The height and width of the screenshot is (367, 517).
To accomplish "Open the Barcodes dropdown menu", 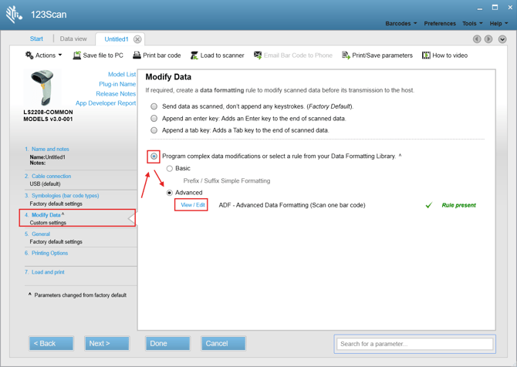I will (400, 24).
